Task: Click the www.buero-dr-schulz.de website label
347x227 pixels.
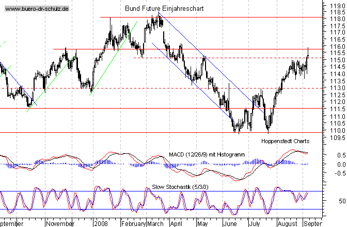Action: tap(37, 9)
